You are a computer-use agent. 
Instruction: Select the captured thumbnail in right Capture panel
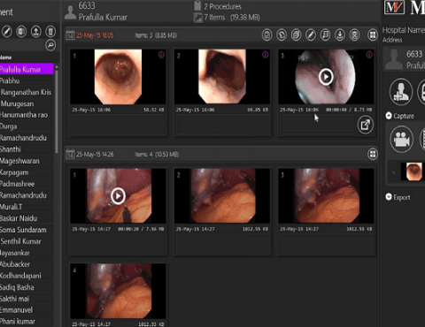click(413, 171)
